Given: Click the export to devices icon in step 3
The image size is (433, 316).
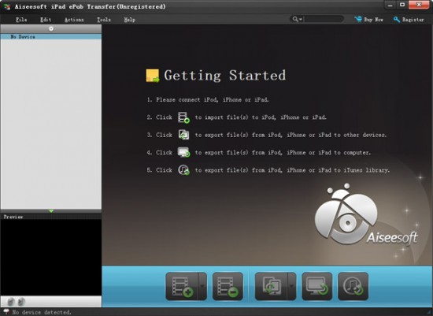Looking at the screenshot, I should (183, 135).
